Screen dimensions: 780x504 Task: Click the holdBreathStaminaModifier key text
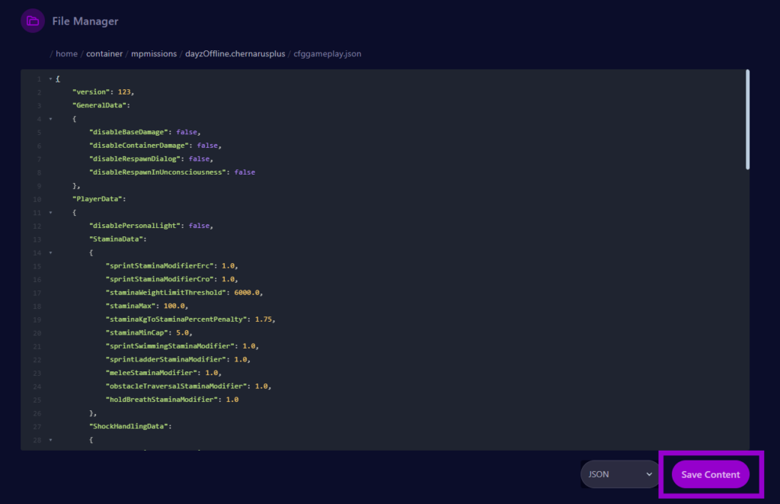point(162,400)
